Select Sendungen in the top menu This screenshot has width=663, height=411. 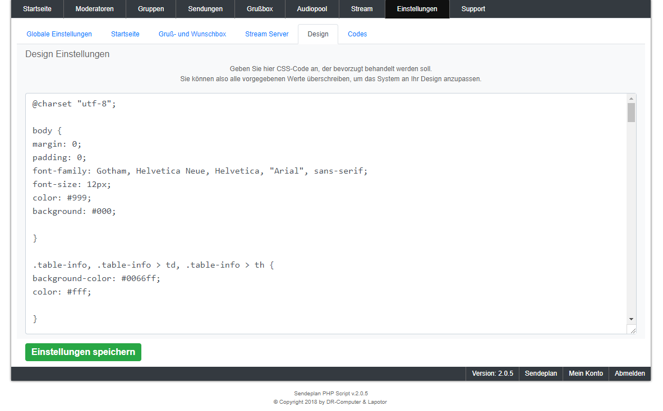[205, 9]
